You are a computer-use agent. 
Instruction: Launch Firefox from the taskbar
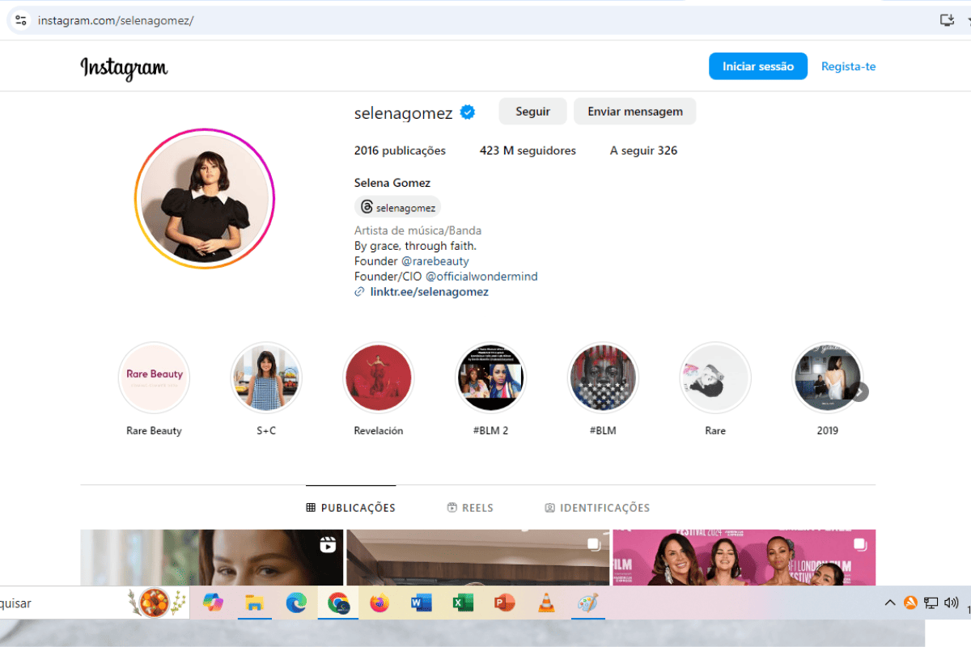click(x=379, y=603)
